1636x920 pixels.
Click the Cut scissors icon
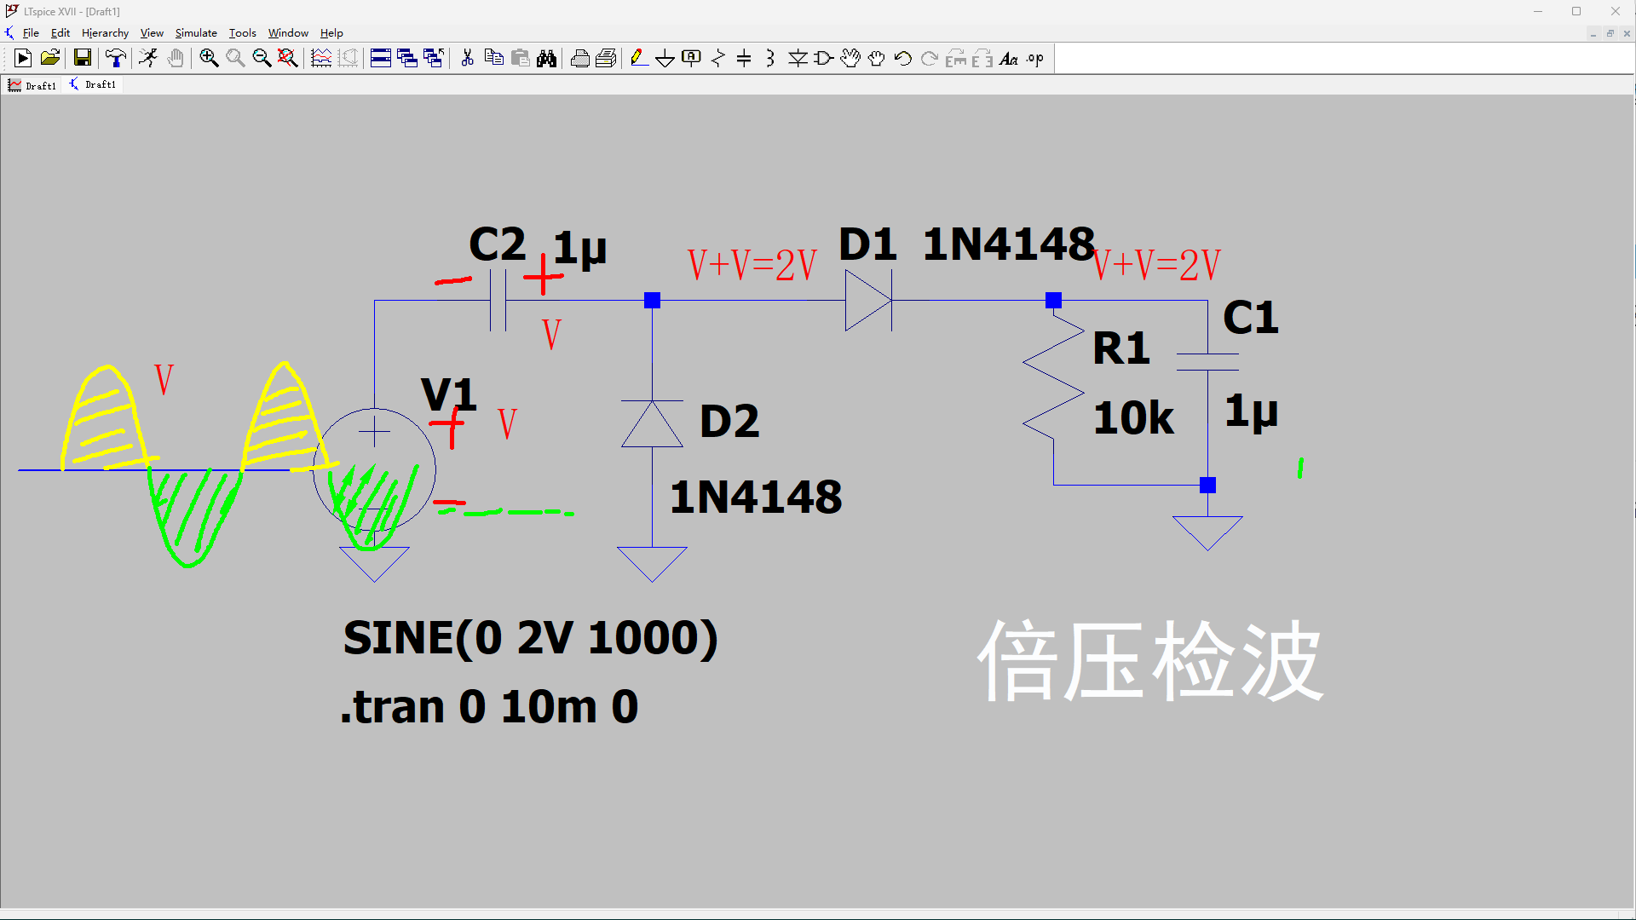(x=467, y=58)
